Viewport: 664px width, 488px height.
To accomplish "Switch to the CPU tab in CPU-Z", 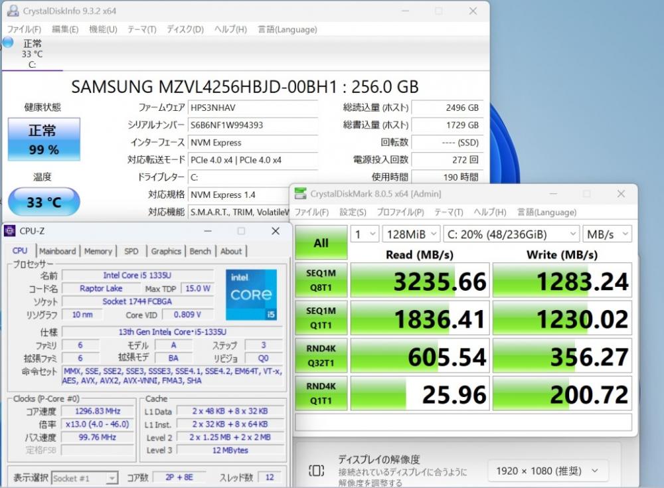I will click(x=20, y=251).
